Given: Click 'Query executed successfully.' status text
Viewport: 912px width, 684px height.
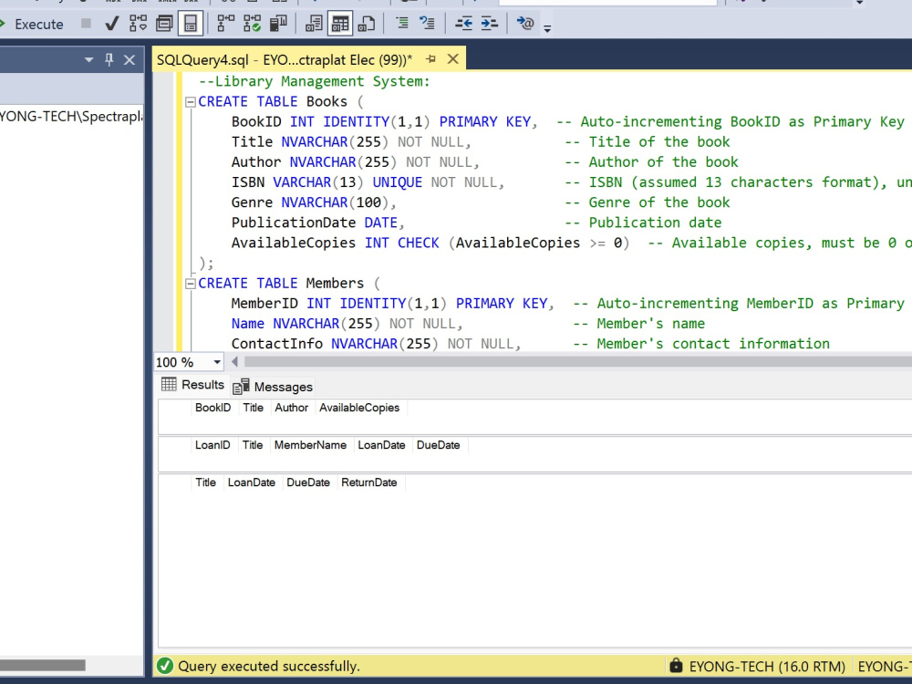Looking at the screenshot, I should (269, 666).
